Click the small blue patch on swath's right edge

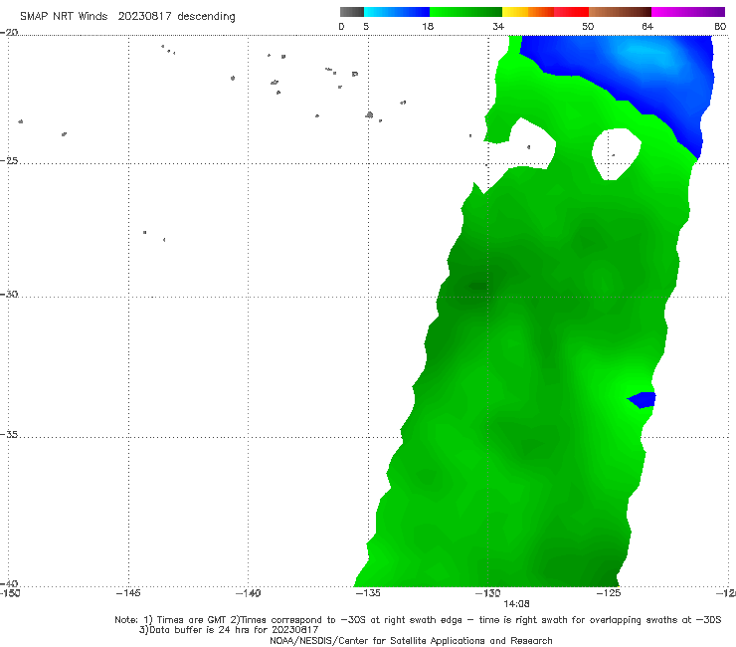644,400
